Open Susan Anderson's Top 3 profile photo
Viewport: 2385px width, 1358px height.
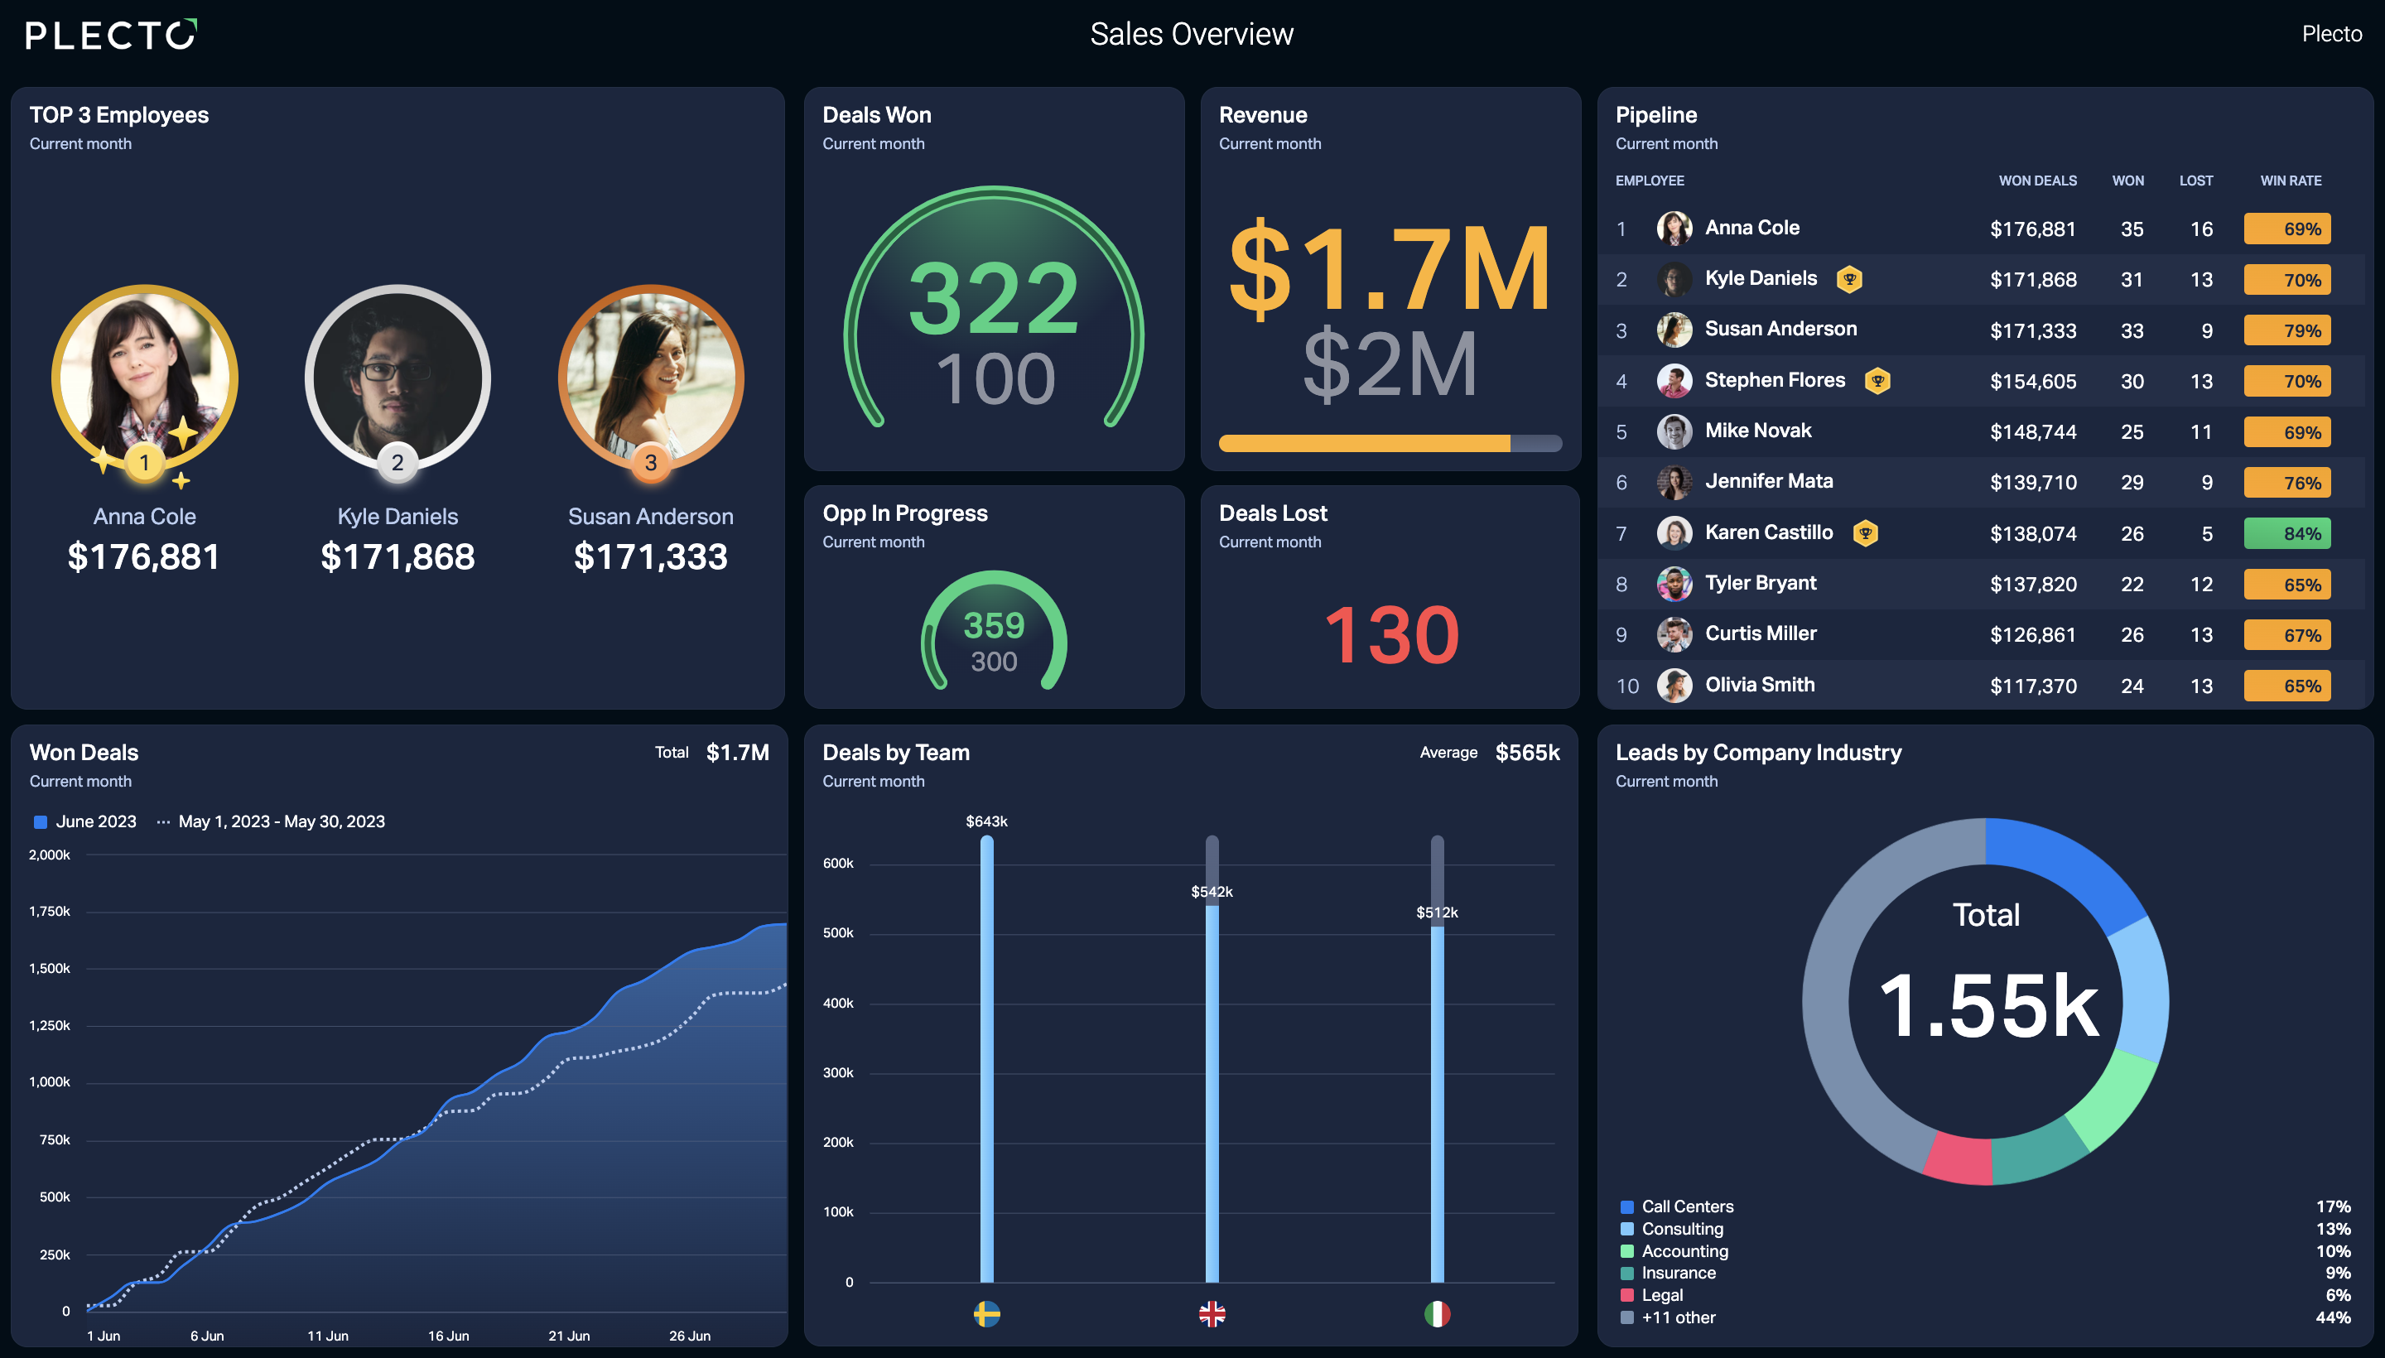click(651, 378)
